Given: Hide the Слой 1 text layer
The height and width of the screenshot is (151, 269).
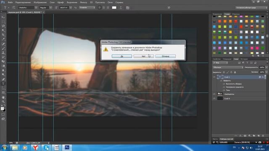Looking at the screenshot, I should click(214, 77).
